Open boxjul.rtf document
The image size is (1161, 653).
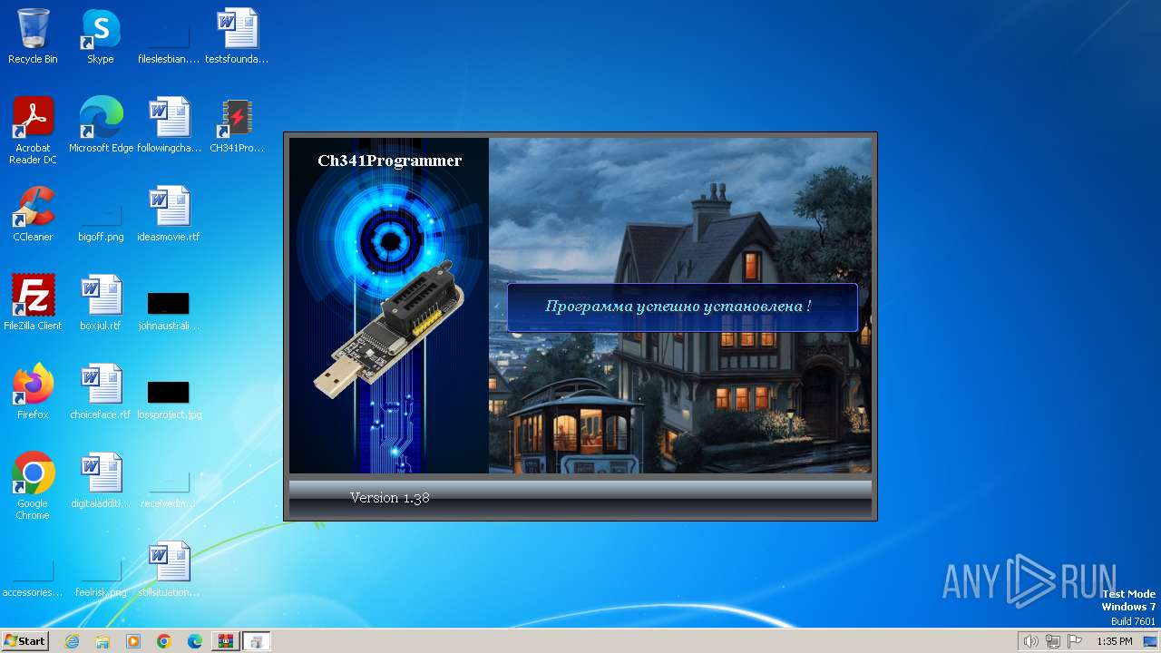coord(101,303)
